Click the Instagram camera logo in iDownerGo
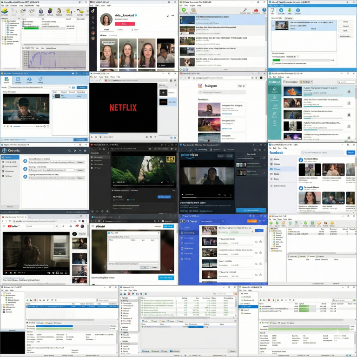This screenshot has height=357, width=357. (200, 86)
